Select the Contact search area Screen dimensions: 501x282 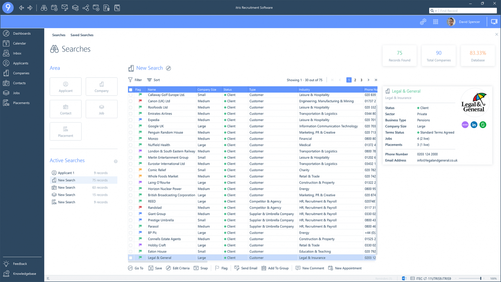[65, 109]
